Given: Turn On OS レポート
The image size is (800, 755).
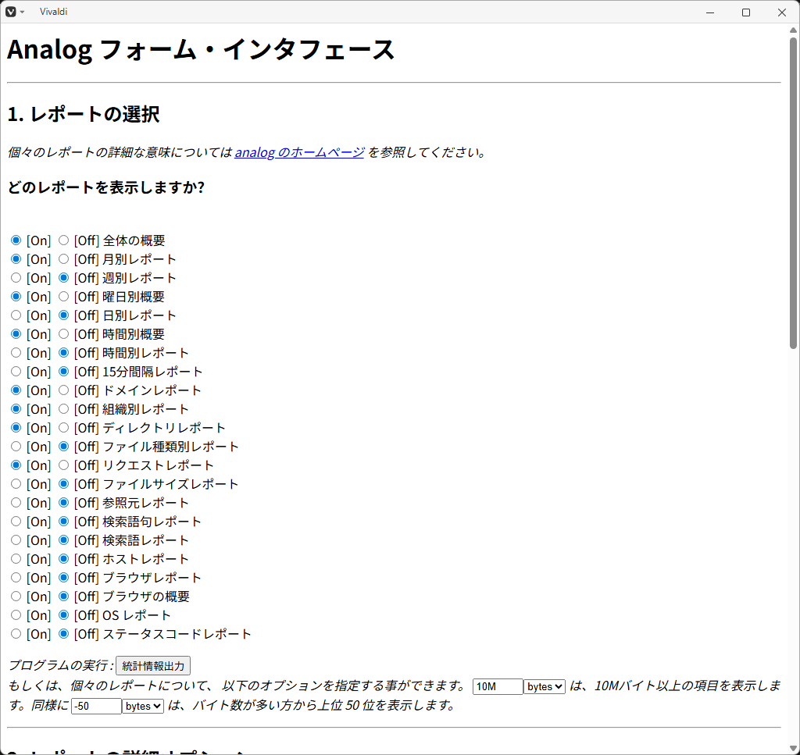Looking at the screenshot, I should coord(16,614).
